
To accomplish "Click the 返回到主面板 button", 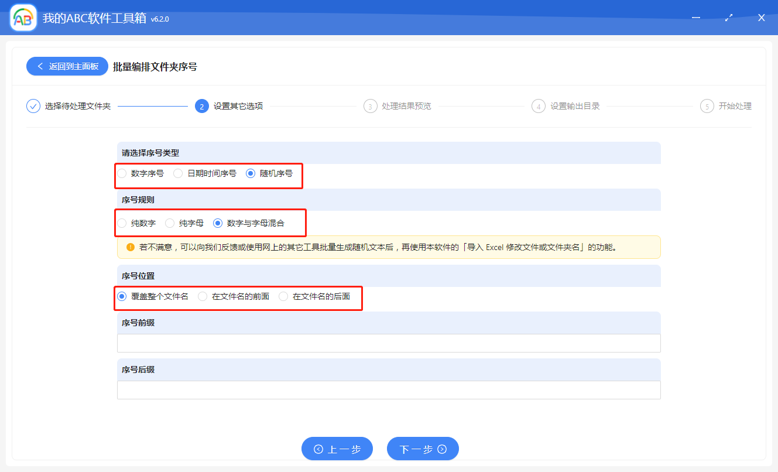I will pyautogui.click(x=67, y=66).
